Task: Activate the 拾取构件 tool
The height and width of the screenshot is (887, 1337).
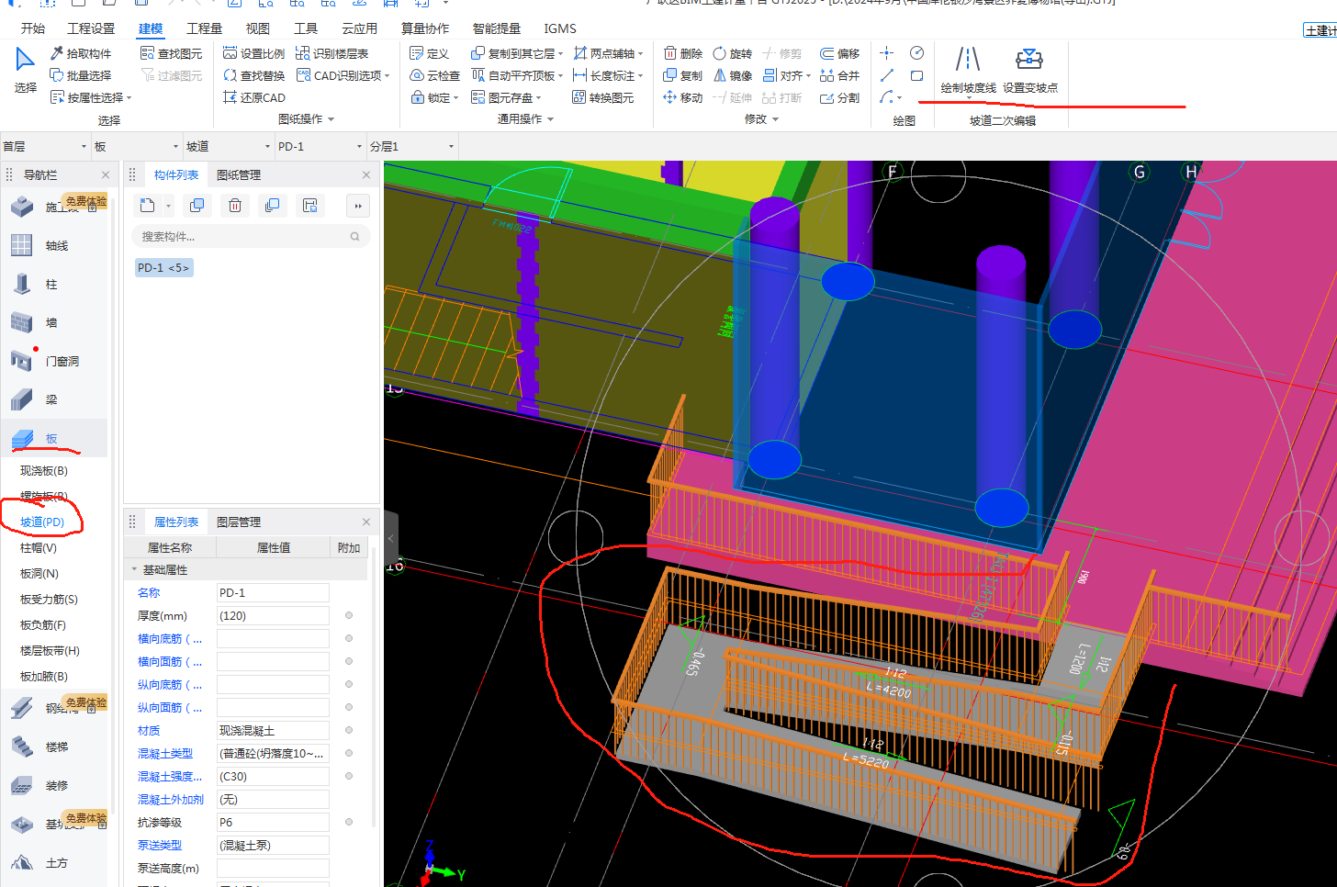Action: click(81, 53)
